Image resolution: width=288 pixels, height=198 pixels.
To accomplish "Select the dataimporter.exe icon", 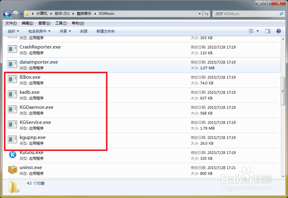I will tap(12, 64).
